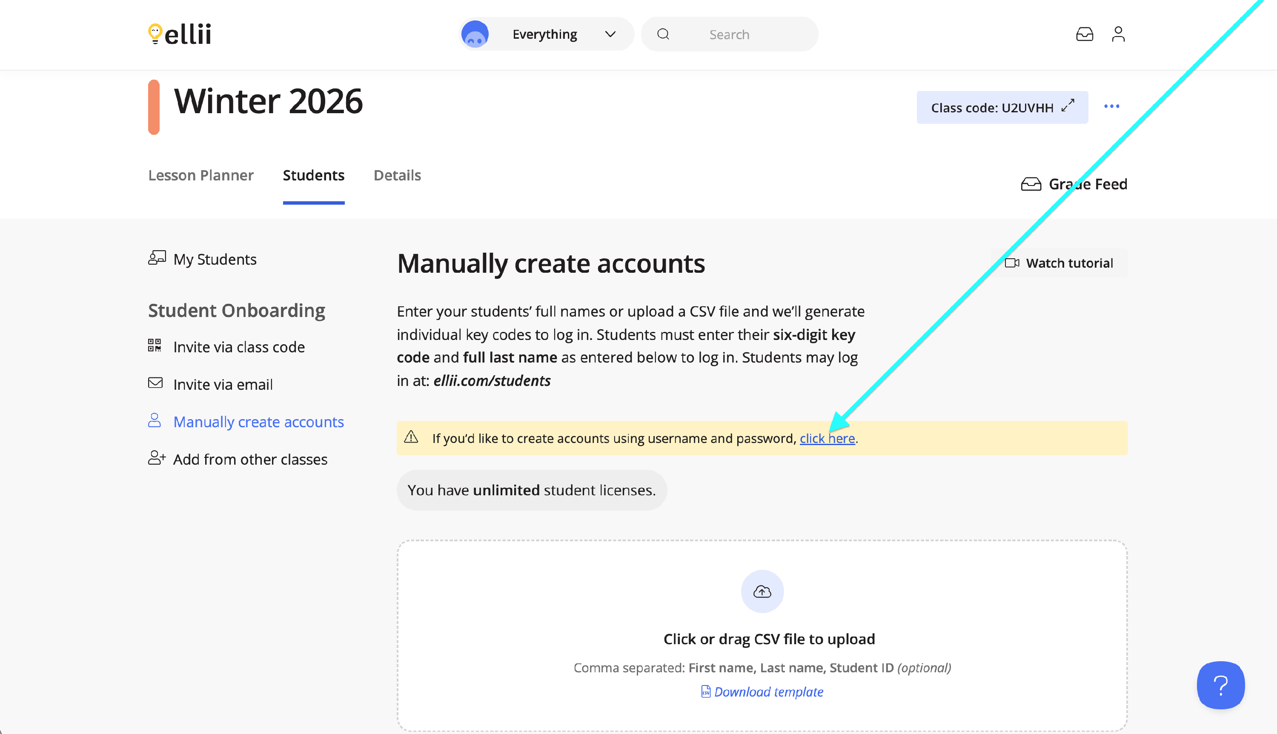Expand the class code fullscreen arrows icon
The image size is (1277, 734).
(x=1068, y=106)
